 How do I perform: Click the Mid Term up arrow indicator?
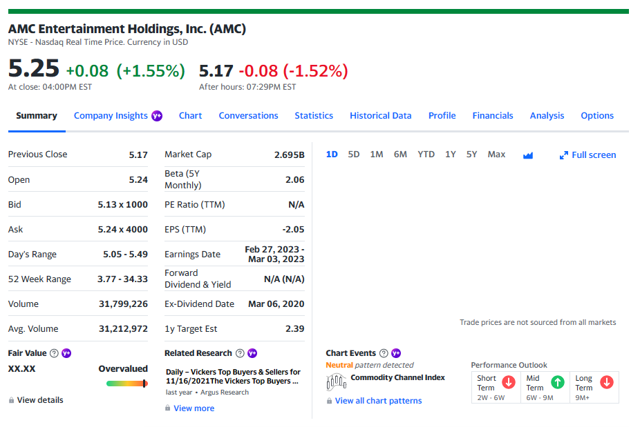click(558, 382)
